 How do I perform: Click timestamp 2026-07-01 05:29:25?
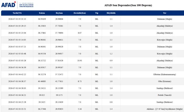pos(17,26)
